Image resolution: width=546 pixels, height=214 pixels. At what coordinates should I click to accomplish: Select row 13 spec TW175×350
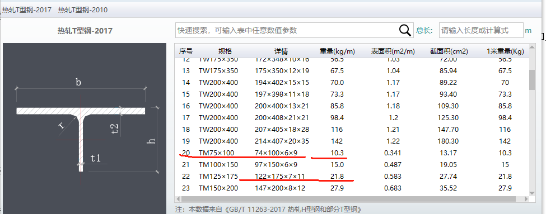pos(218,71)
